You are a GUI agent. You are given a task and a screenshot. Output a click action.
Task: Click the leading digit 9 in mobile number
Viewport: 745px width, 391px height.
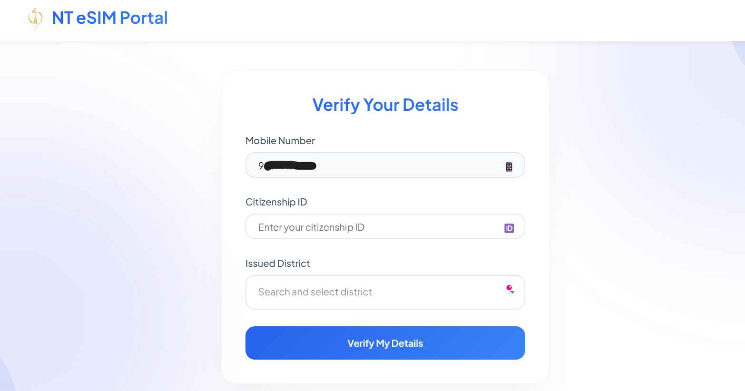[x=261, y=166]
